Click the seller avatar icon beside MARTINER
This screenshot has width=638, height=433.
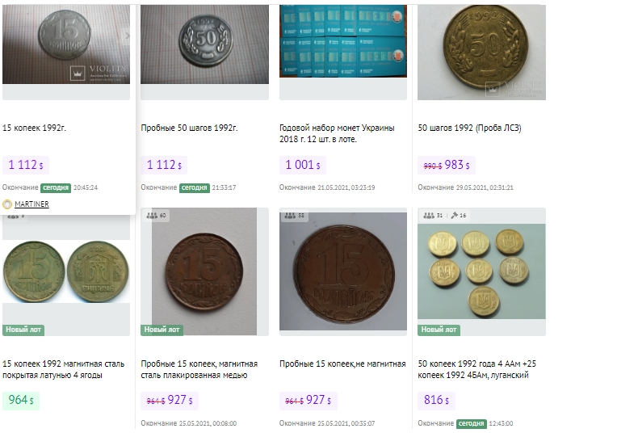click(x=7, y=204)
